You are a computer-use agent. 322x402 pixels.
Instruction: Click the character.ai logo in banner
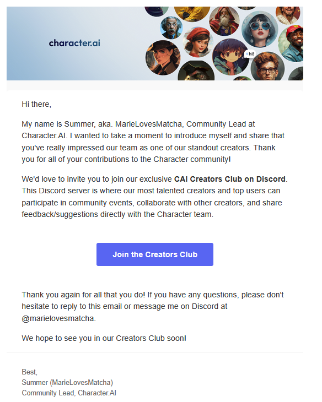tap(74, 43)
